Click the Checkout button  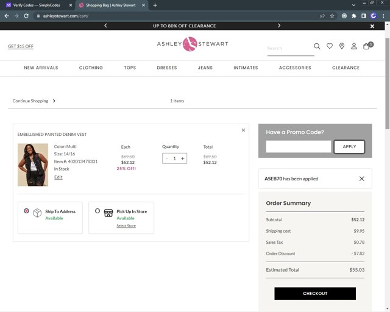tap(315, 293)
